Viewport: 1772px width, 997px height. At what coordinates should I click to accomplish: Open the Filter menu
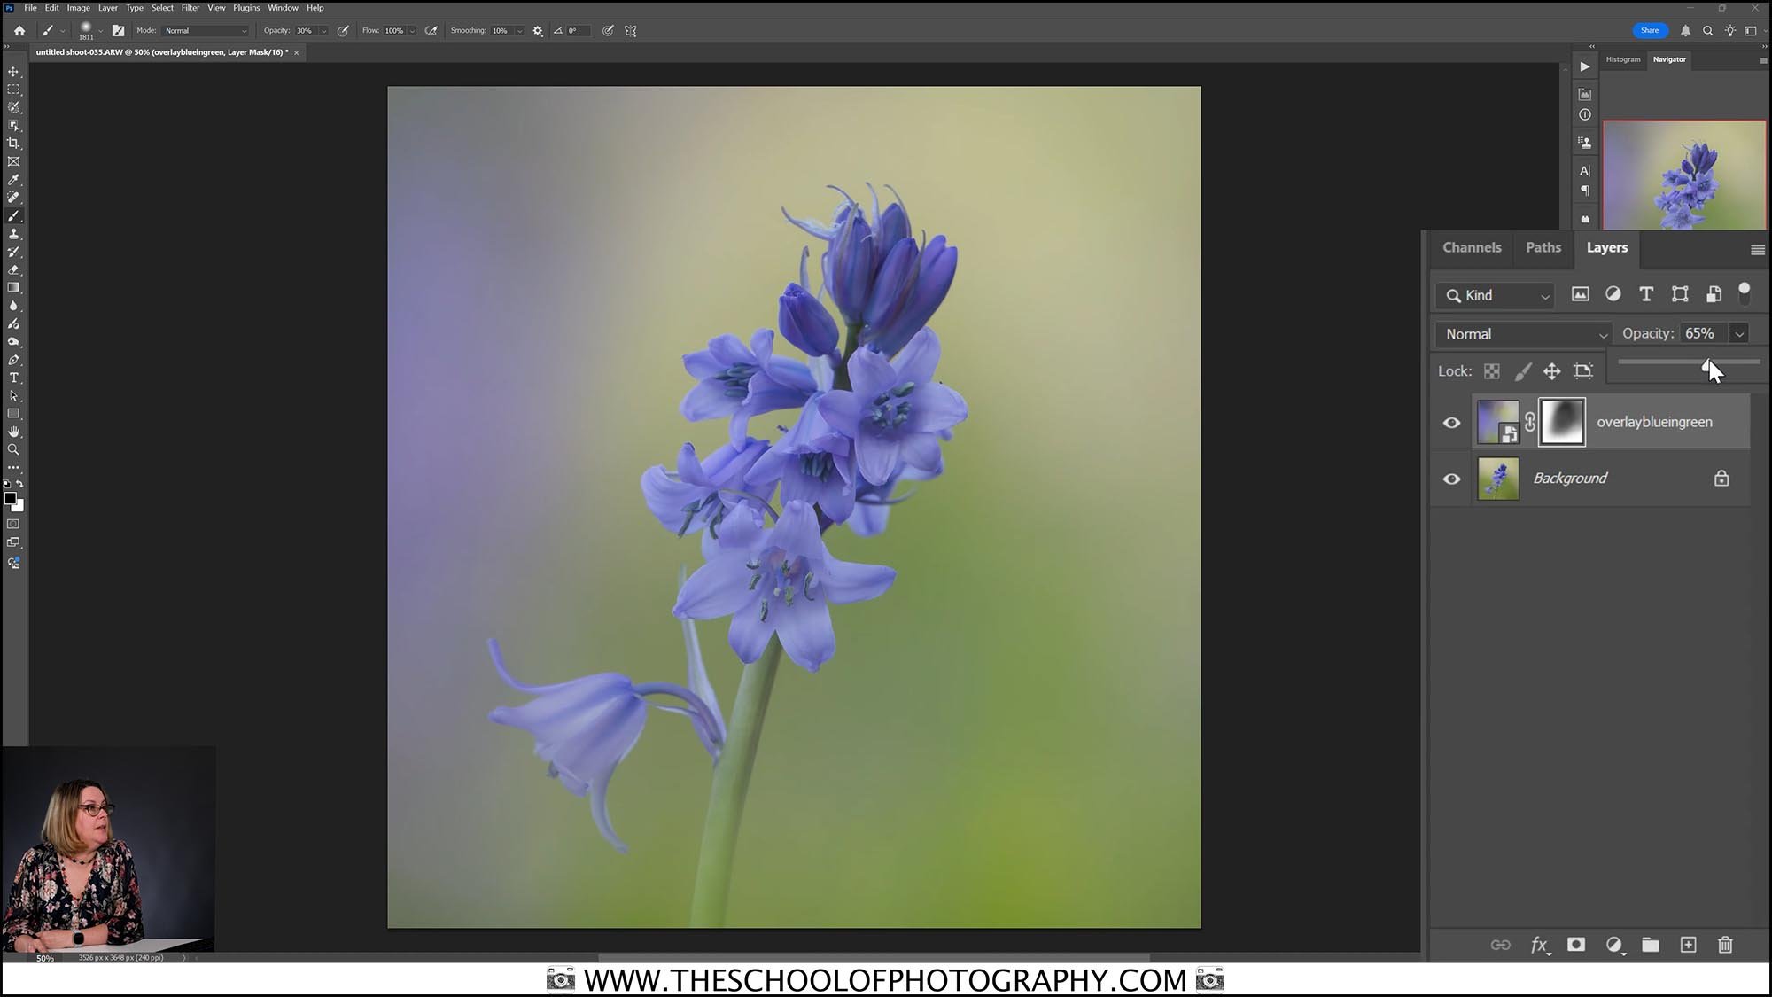pyautogui.click(x=190, y=7)
